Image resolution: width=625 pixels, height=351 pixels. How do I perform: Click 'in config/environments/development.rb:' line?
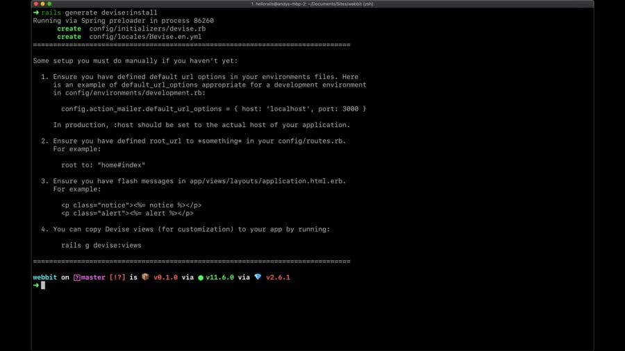click(129, 93)
